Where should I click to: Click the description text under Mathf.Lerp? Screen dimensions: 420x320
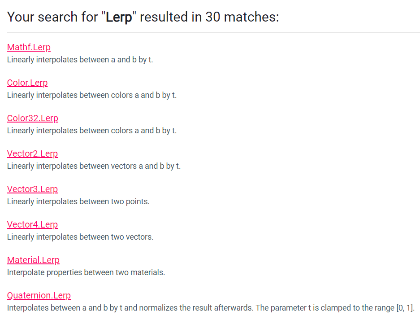pyautogui.click(x=80, y=60)
